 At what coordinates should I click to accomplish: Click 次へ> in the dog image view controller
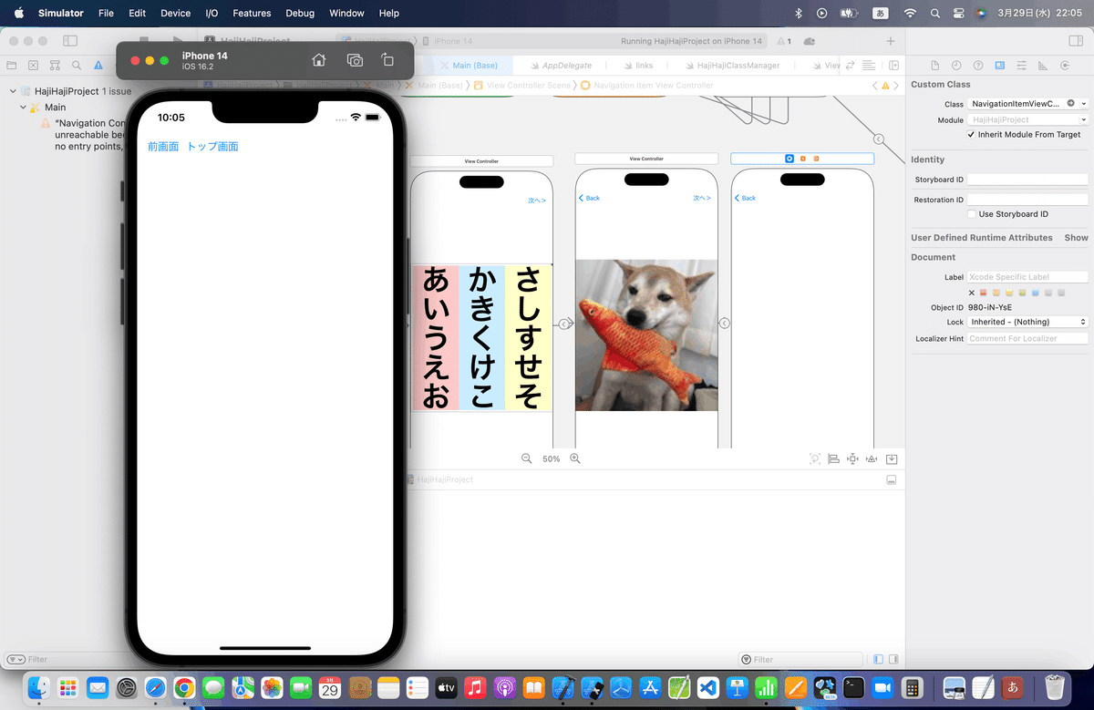tap(701, 198)
